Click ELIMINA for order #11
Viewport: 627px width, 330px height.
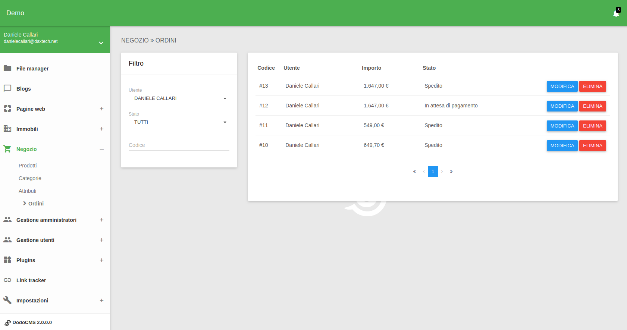click(593, 126)
